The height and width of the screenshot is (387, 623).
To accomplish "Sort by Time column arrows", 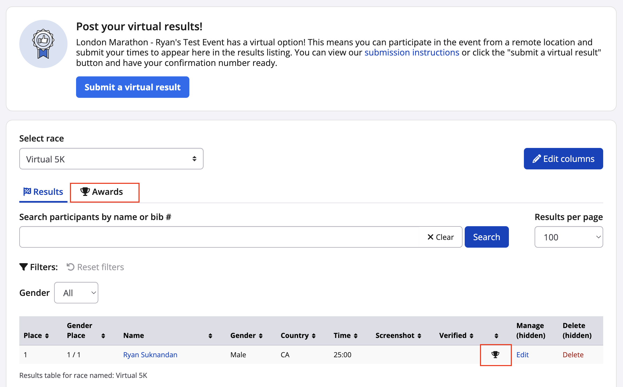I will click(x=356, y=336).
